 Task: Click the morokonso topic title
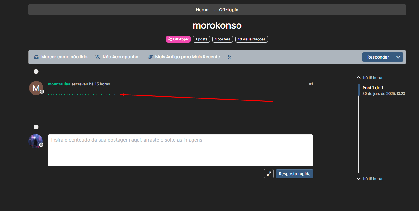tap(217, 25)
